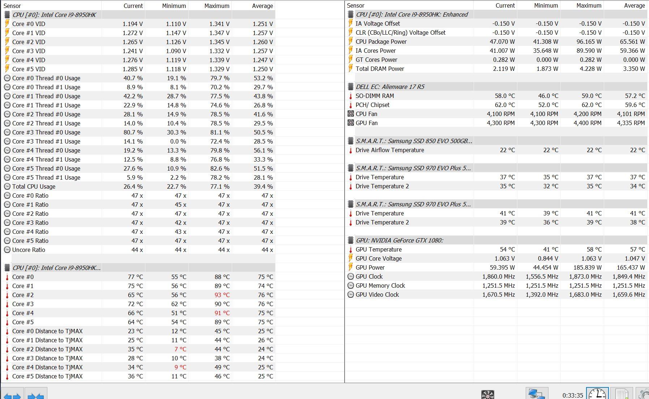Viewport: 649px width, 399px height.
Task: Click the clock icon of GPU Memory Clock
Action: tap(350, 286)
